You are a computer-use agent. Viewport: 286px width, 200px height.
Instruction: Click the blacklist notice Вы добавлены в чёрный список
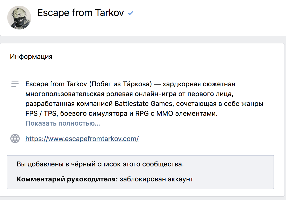[x=100, y=164]
